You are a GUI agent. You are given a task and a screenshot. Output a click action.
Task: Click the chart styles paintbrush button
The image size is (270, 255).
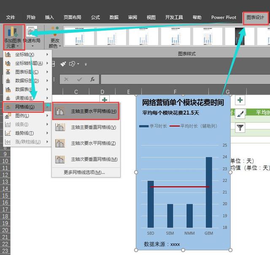pos(240,114)
